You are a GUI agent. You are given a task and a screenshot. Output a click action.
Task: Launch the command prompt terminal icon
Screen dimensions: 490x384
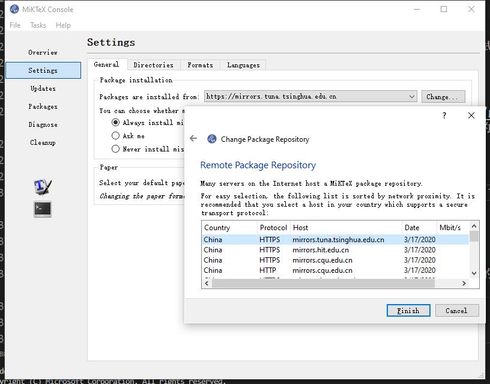click(x=43, y=209)
